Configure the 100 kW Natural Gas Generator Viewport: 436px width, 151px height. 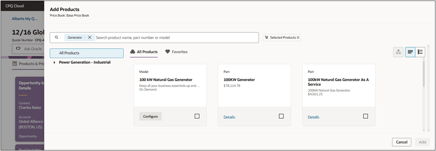point(151,116)
